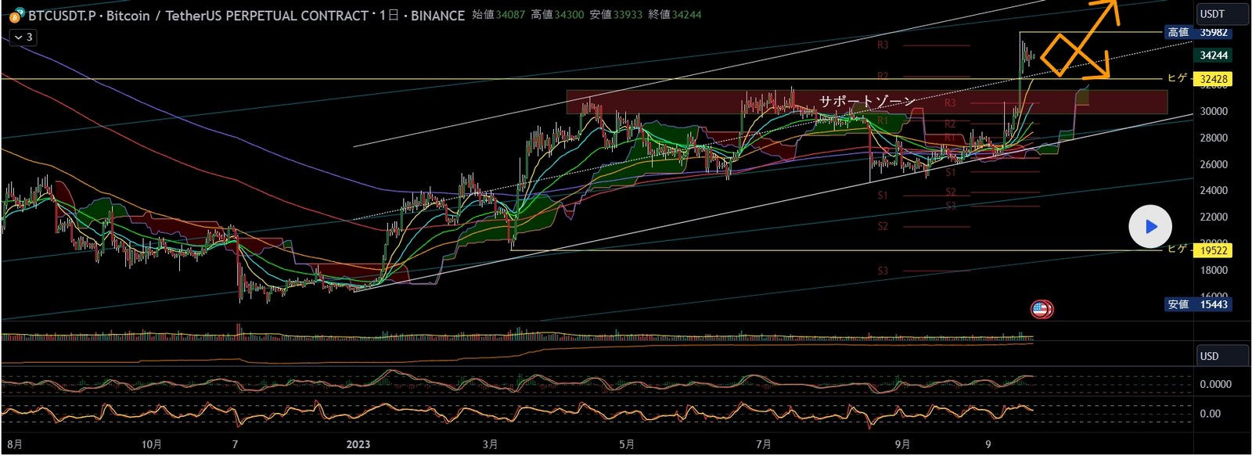Select the 19522 yellow price label
Screen dimensions: 1252x456
coord(1213,250)
